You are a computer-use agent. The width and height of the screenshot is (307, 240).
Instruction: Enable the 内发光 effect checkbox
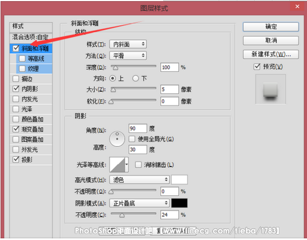pos(16,99)
